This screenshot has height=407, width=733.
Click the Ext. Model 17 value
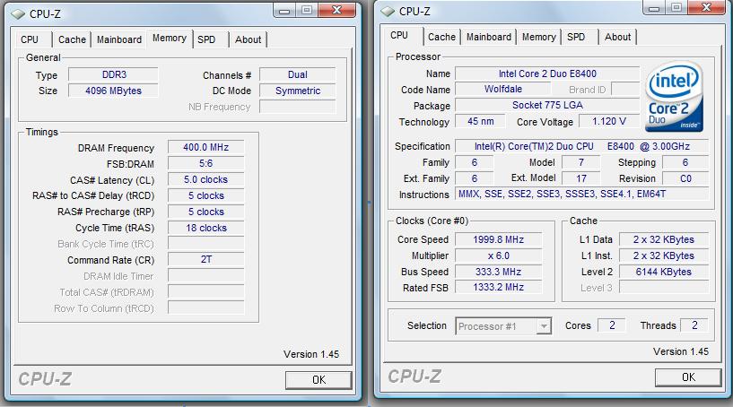tap(581, 178)
